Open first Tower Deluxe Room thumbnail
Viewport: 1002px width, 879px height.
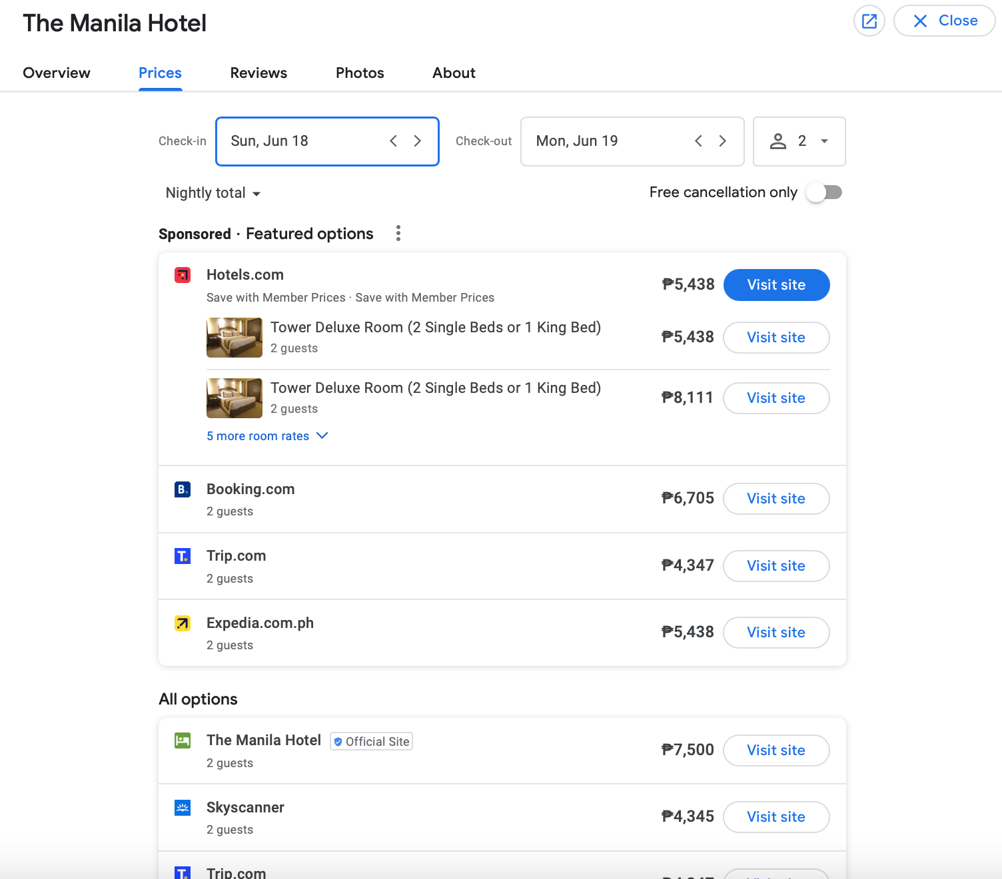[x=235, y=338]
